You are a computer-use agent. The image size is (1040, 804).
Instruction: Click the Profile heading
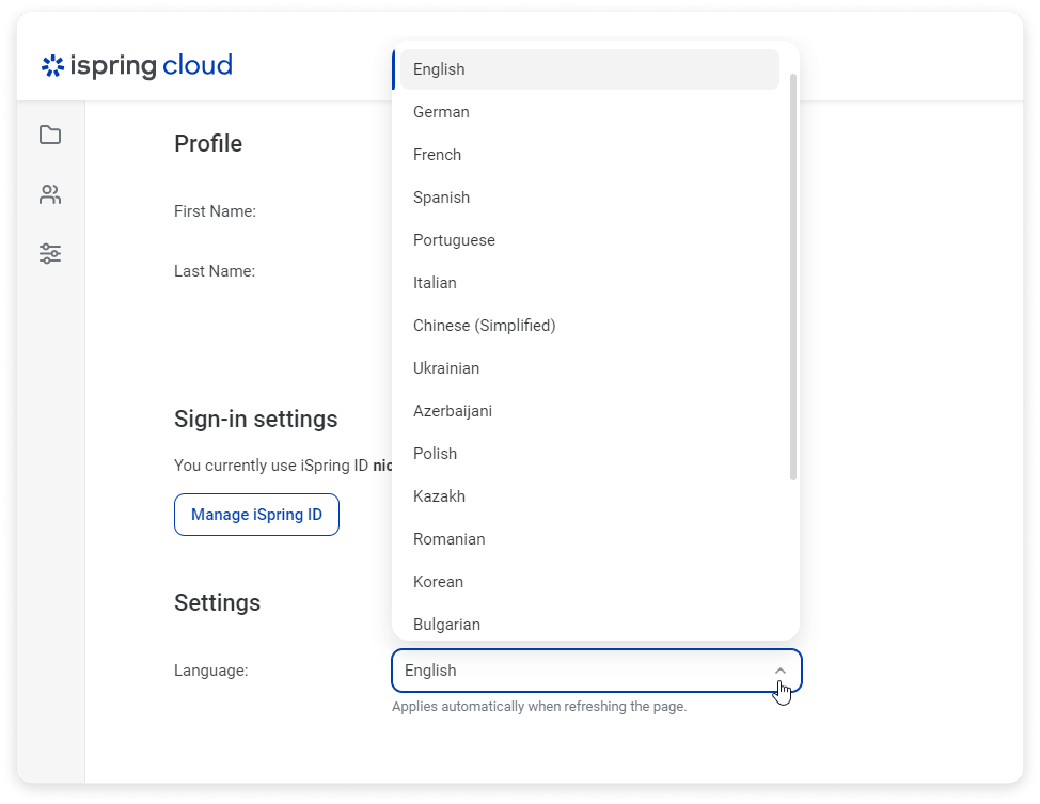208,144
